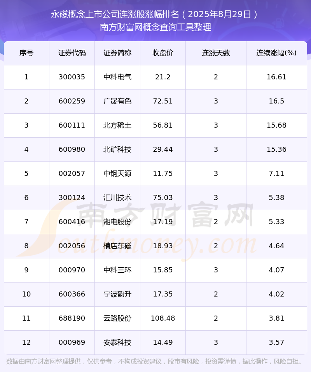The height and width of the screenshot is (372, 311).
Task: Click rise percentage 4.07
Action: click(x=276, y=270)
